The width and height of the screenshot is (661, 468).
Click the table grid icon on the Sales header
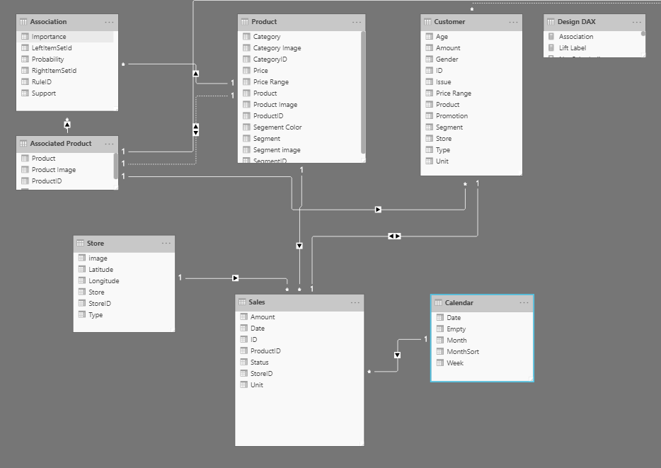[243, 302]
